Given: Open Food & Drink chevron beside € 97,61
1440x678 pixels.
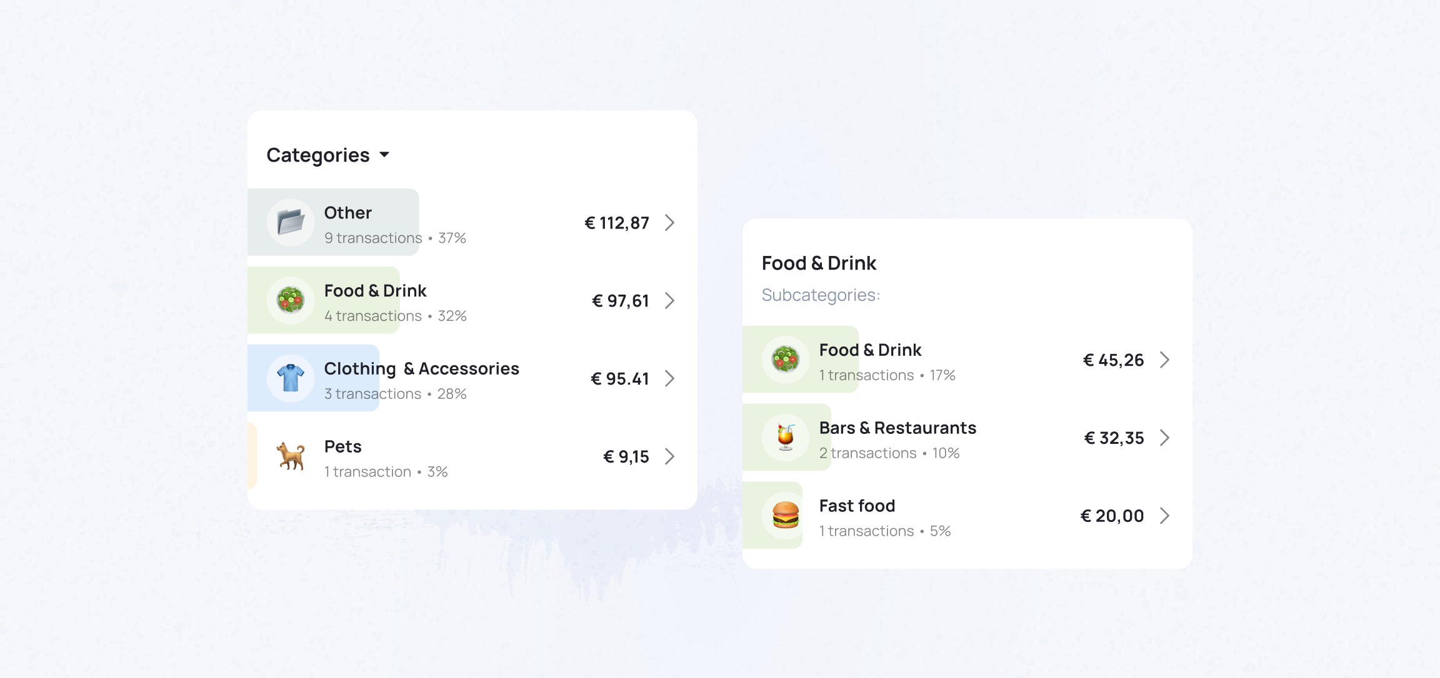Looking at the screenshot, I should coord(669,301).
